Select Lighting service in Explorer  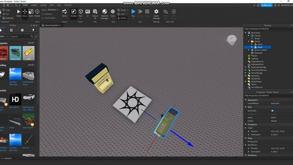[x=255, y=59]
